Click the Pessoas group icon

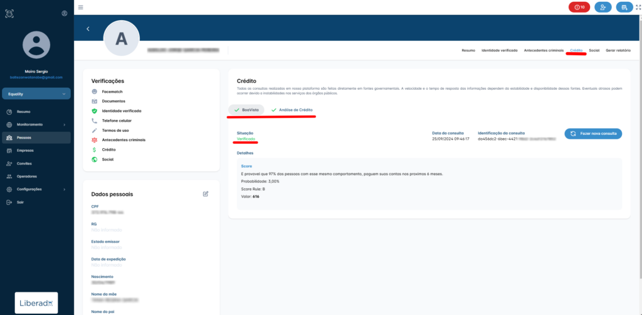click(9, 137)
